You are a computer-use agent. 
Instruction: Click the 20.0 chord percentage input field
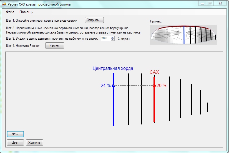[x=105, y=39]
